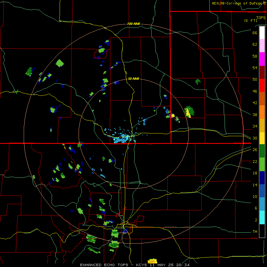
Task: Click the medium blue 14 K FT legend swatch
Action: tap(262, 191)
